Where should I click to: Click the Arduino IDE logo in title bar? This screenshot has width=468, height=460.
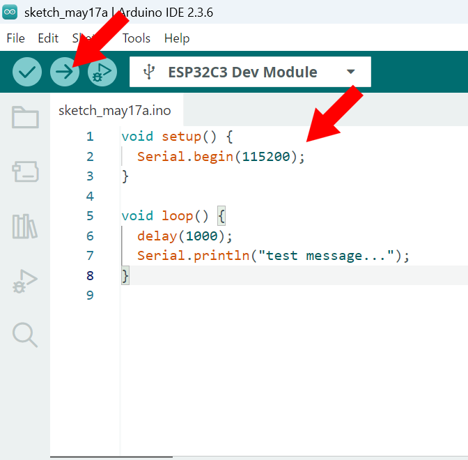[x=10, y=13]
